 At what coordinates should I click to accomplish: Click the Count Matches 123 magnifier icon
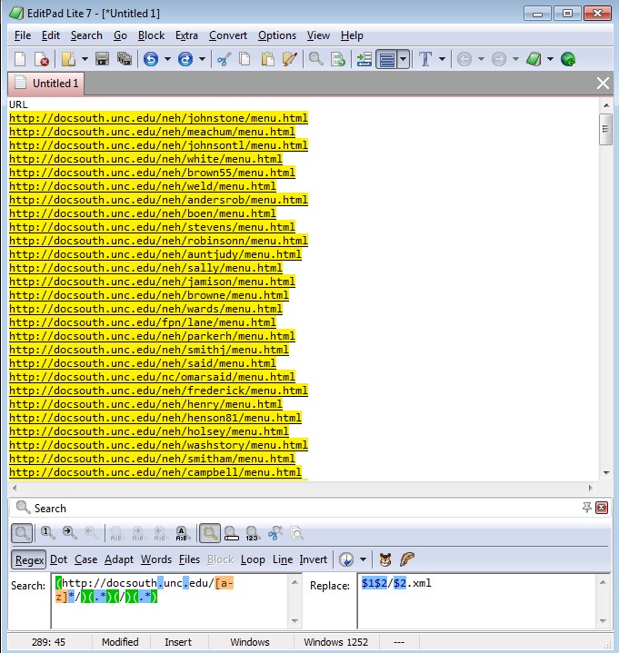tap(252, 533)
